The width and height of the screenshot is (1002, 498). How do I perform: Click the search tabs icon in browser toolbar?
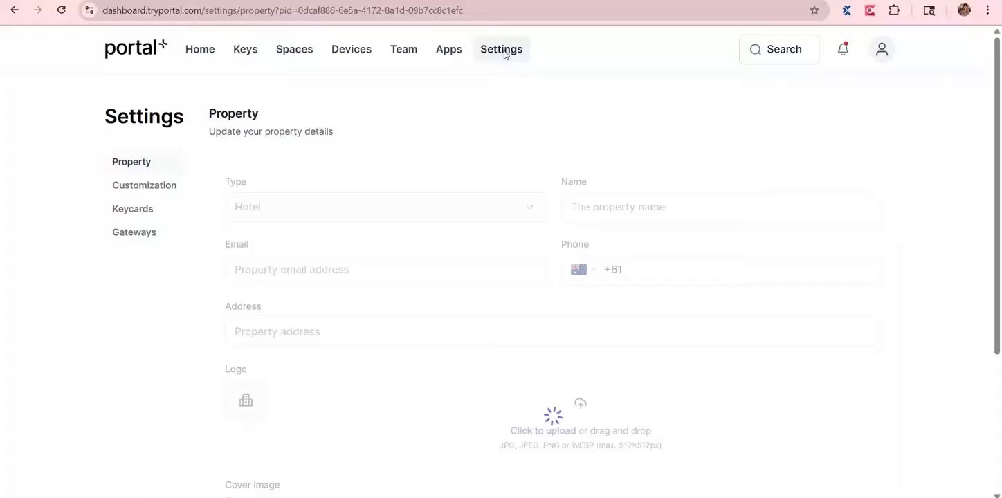coord(929,10)
